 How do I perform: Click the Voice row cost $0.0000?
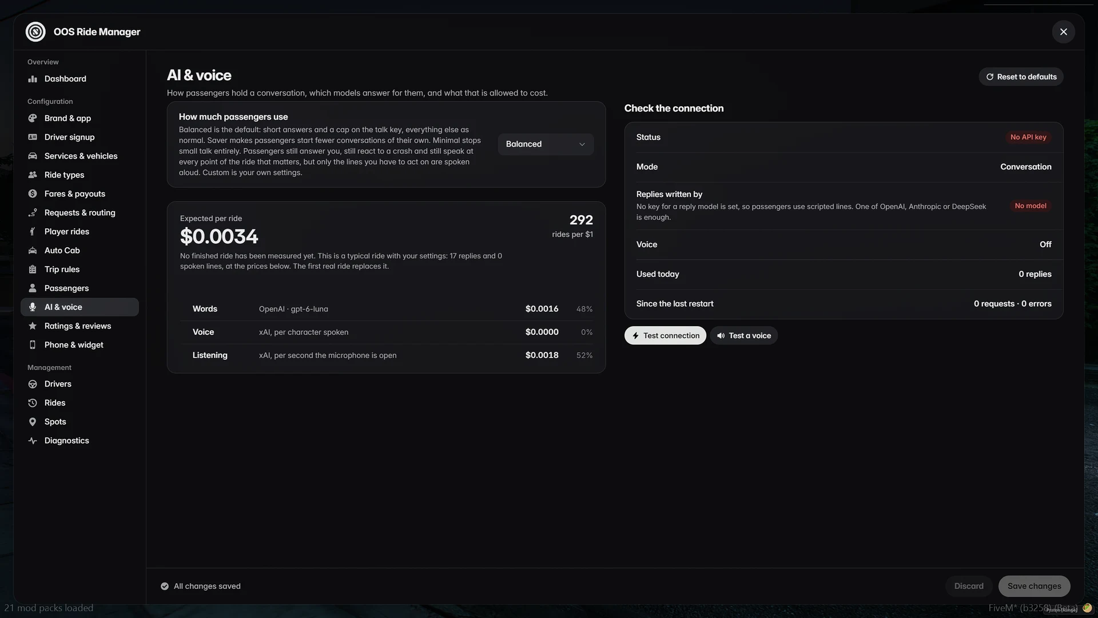pos(542,332)
